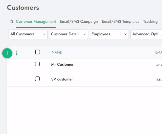Image resolution: width=162 pixels, height=134 pixels.
Task: Select the Tracking tab
Action: [150, 21]
